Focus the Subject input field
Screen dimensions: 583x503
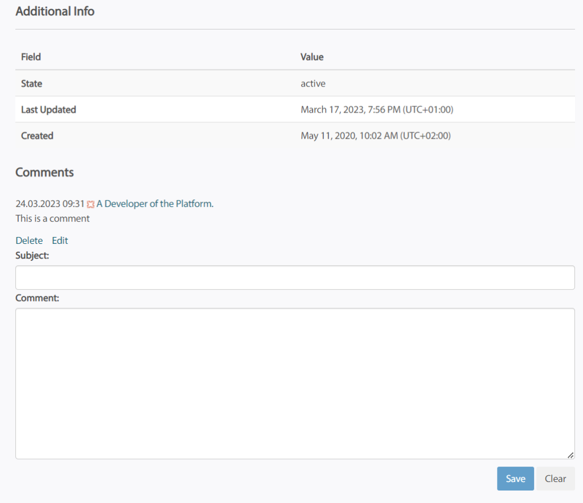(x=295, y=278)
